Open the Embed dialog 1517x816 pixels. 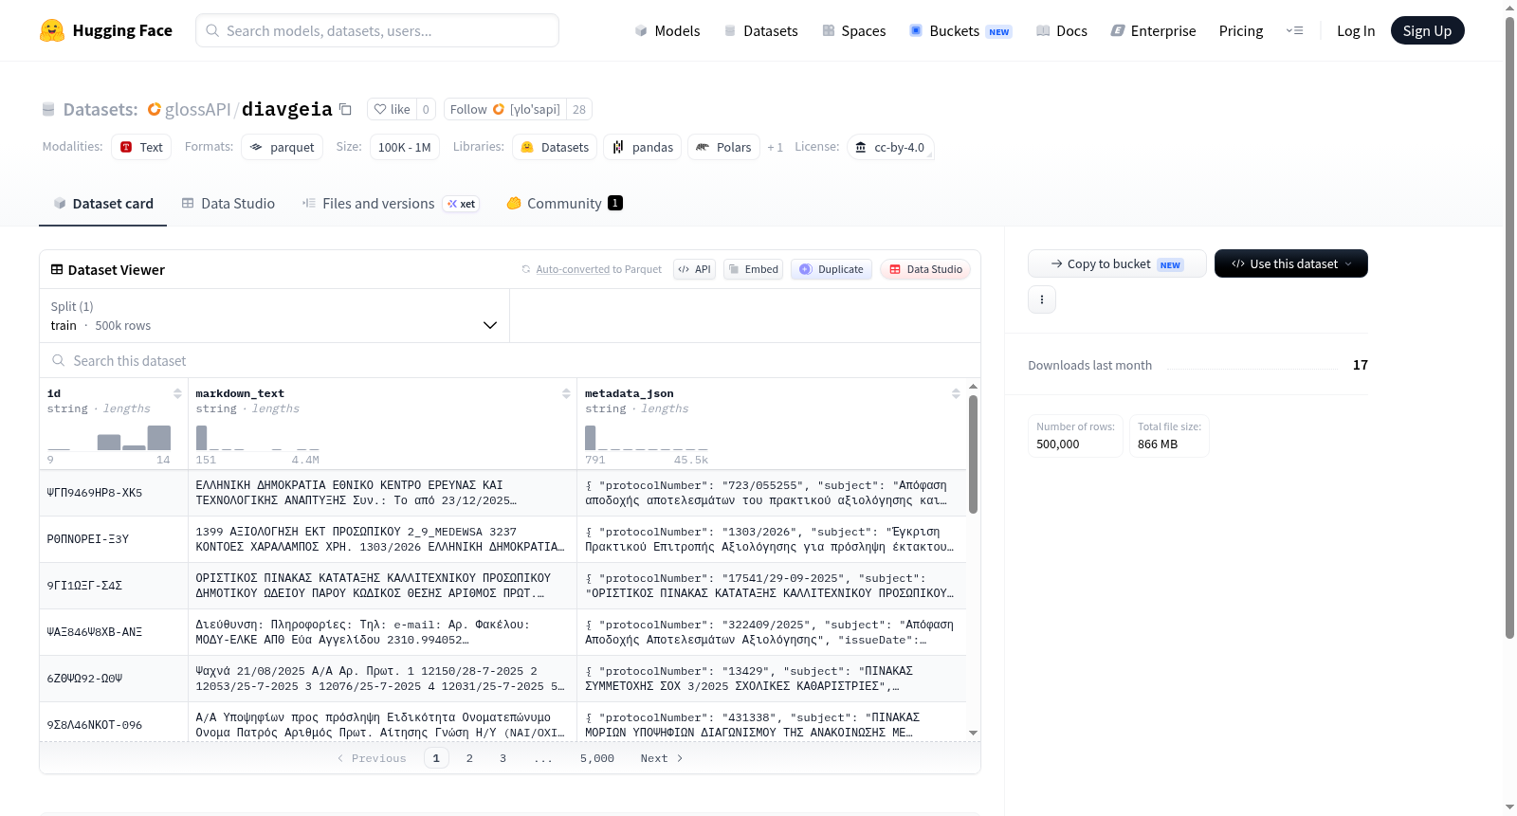coord(753,269)
